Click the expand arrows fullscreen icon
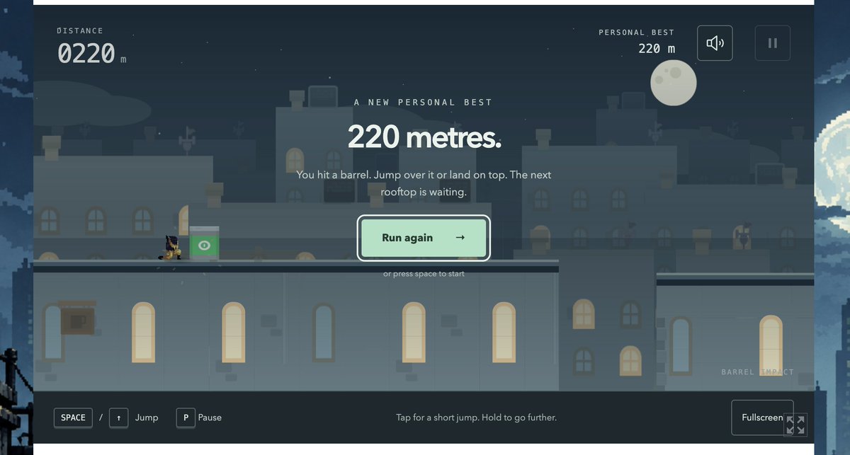850x455 pixels. pyautogui.click(x=795, y=425)
